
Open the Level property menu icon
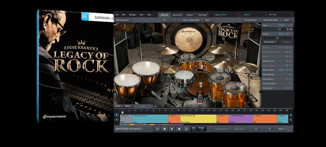(x=290, y=25)
